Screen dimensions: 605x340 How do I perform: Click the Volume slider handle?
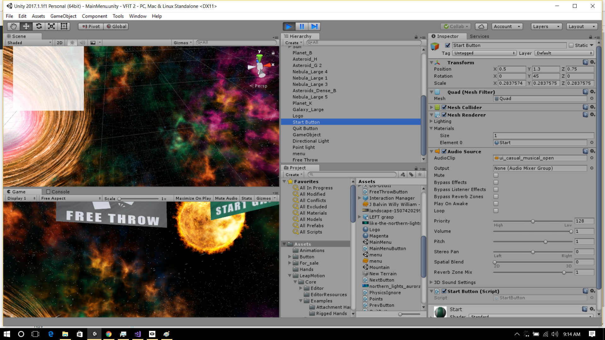(x=571, y=231)
